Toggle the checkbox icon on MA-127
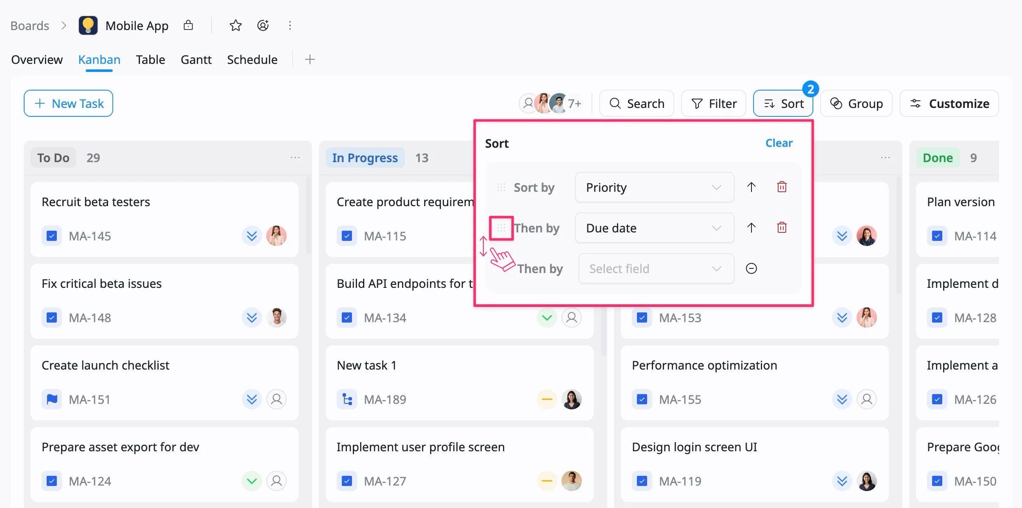Screen dimensions: 1022x508 [x=347, y=481]
